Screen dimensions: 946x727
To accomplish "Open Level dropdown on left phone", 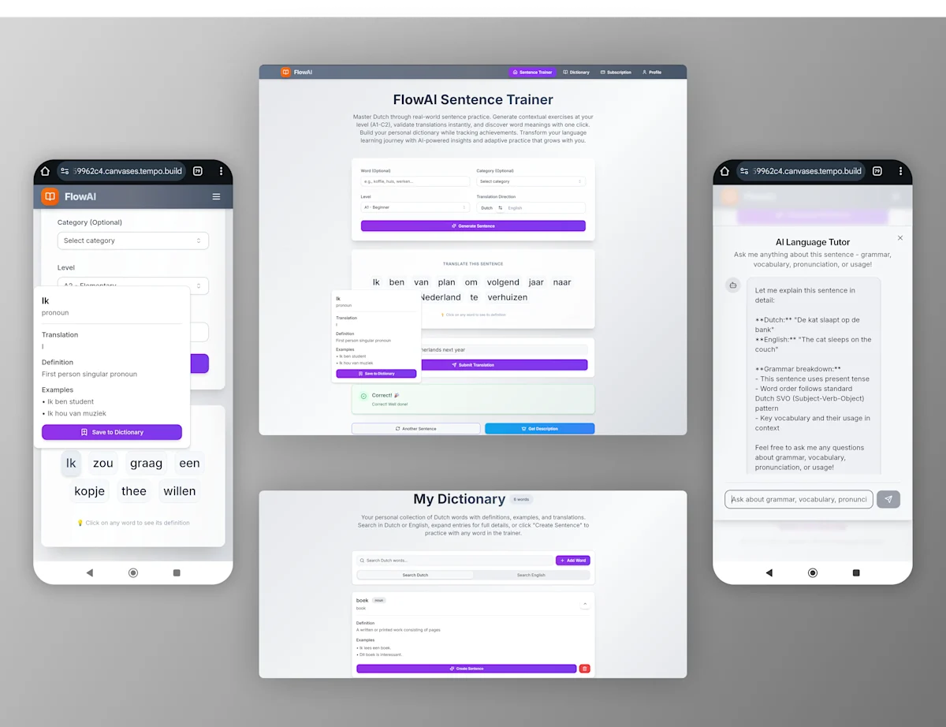I will click(133, 285).
